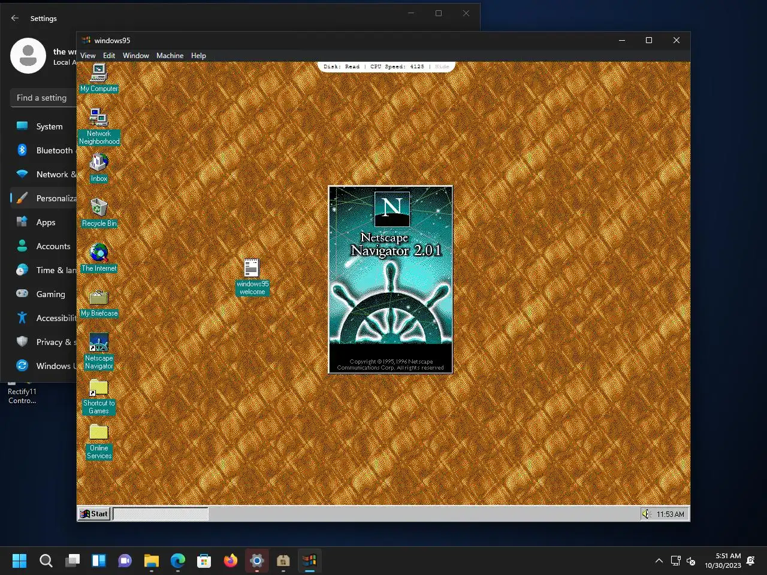The width and height of the screenshot is (767, 575).
Task: Open the Machine menu in windows95 window
Action: [x=170, y=56]
